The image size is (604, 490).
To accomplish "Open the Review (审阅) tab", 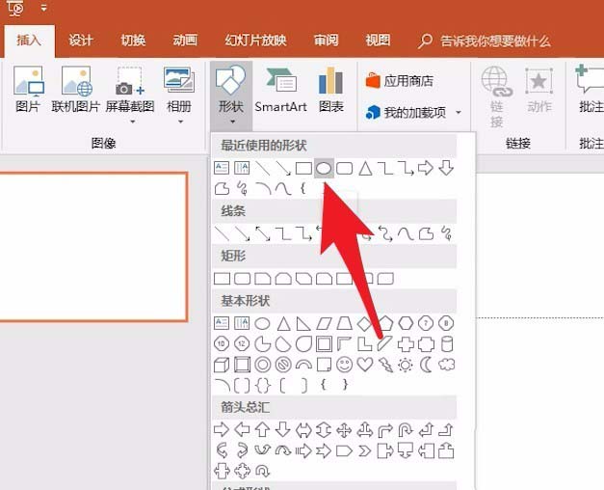I will (x=326, y=41).
